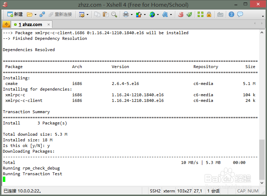Image resolution: width=267 pixels, height=196 pixels.
Task: Click the tab scroll right arrow
Action: tap(262, 23)
